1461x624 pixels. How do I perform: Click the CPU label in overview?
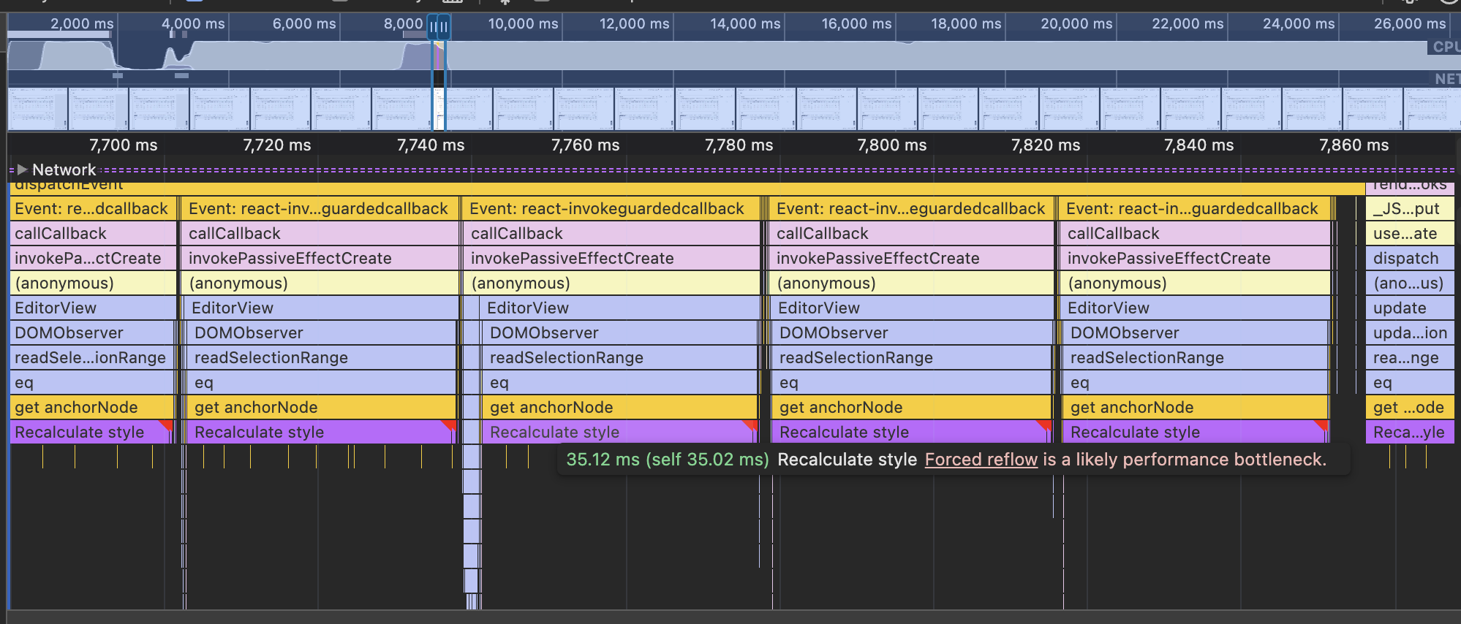coord(1445,47)
